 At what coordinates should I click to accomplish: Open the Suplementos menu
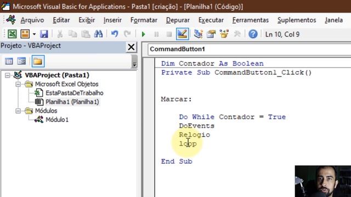coord(297,20)
